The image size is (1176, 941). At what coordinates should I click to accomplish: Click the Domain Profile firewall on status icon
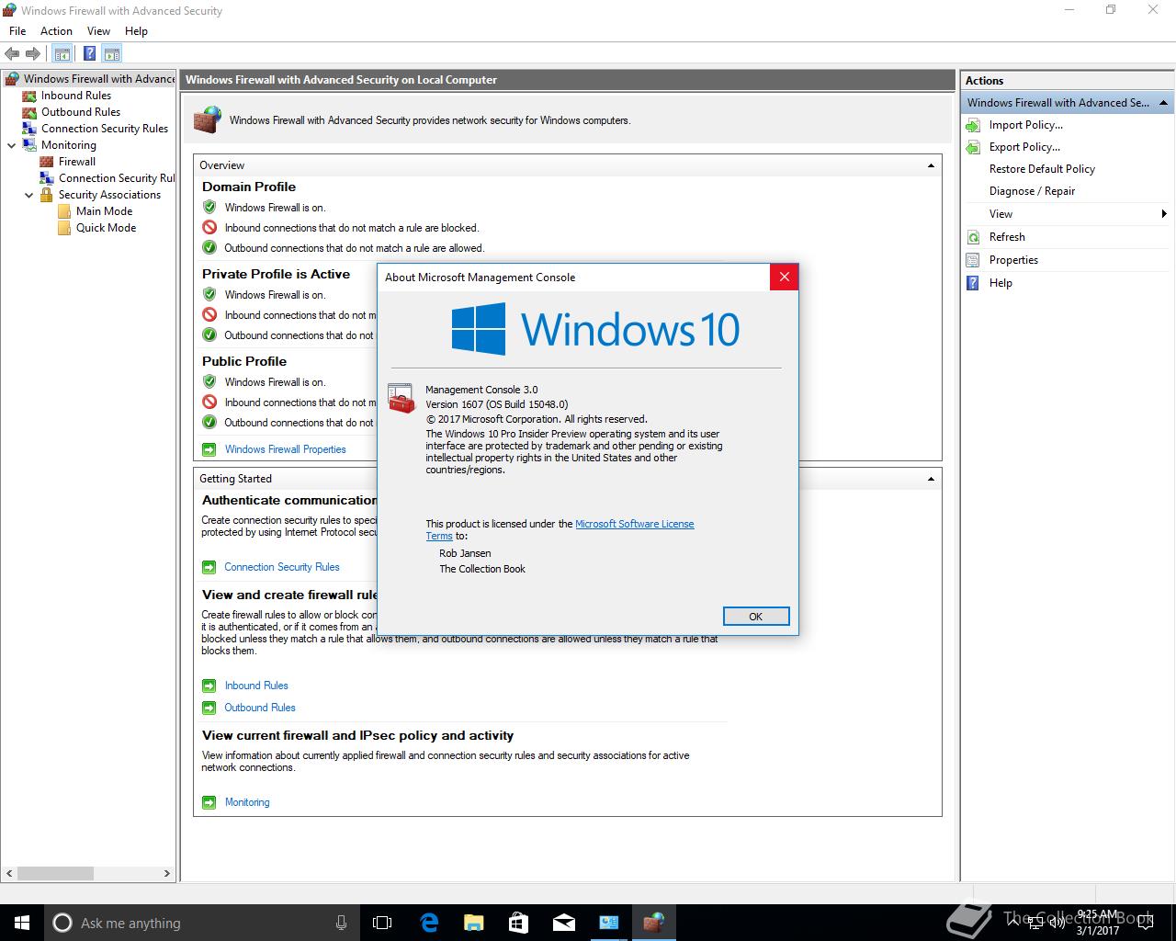point(209,207)
